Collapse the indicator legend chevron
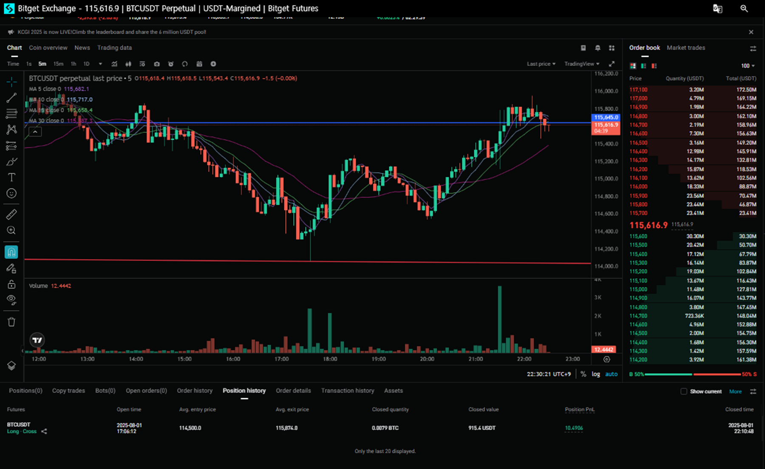 [35, 132]
